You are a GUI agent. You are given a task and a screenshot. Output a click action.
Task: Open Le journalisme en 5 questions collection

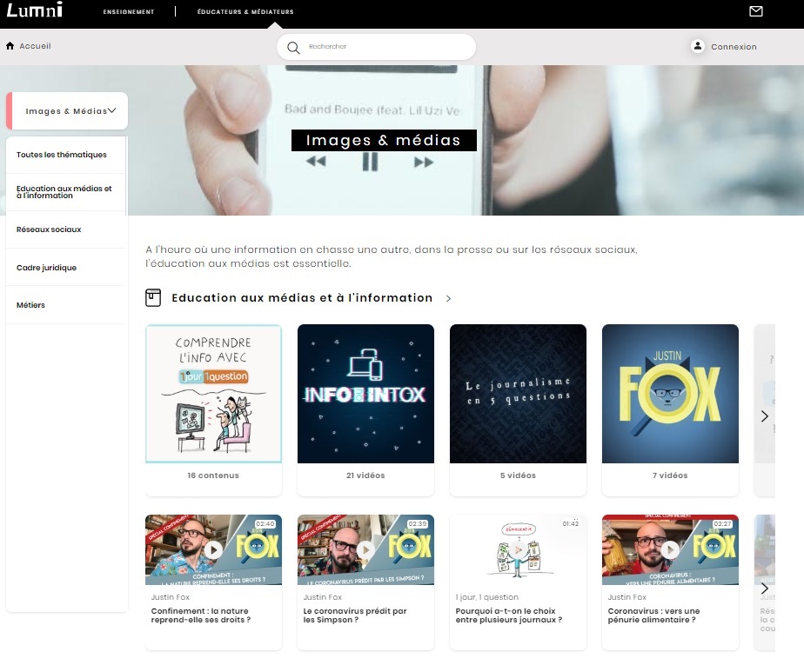518,394
